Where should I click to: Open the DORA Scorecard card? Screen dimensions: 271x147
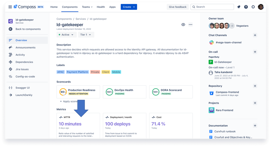click(x=171, y=92)
